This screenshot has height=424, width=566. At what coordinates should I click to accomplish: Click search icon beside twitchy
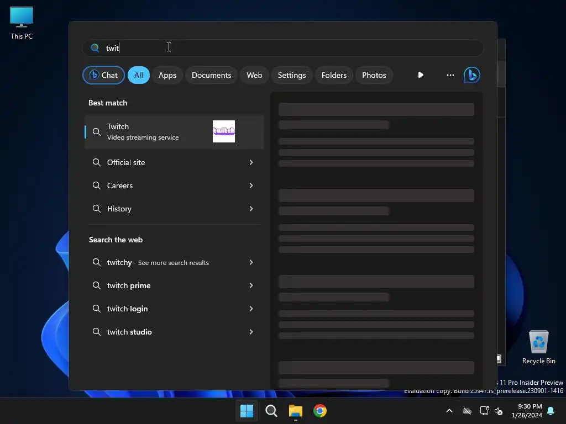96,262
